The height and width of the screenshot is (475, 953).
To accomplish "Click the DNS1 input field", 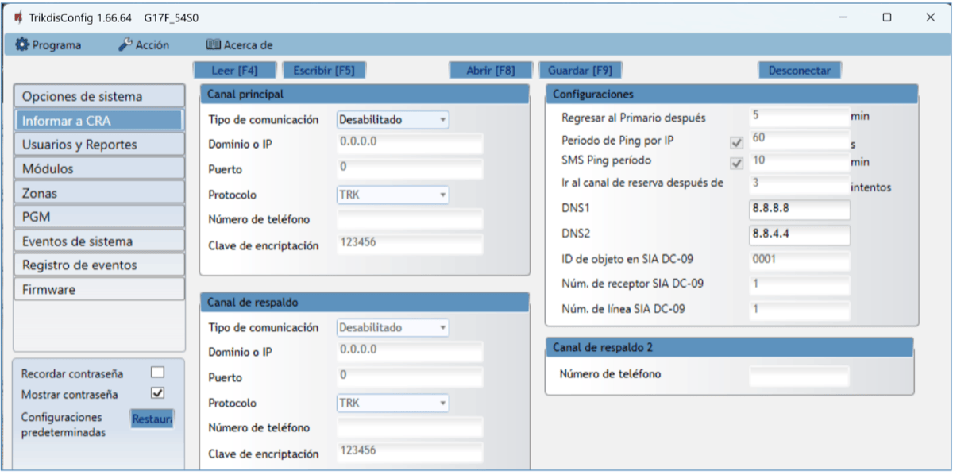I will point(799,210).
